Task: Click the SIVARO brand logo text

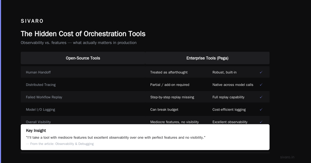Action: (x=32, y=21)
